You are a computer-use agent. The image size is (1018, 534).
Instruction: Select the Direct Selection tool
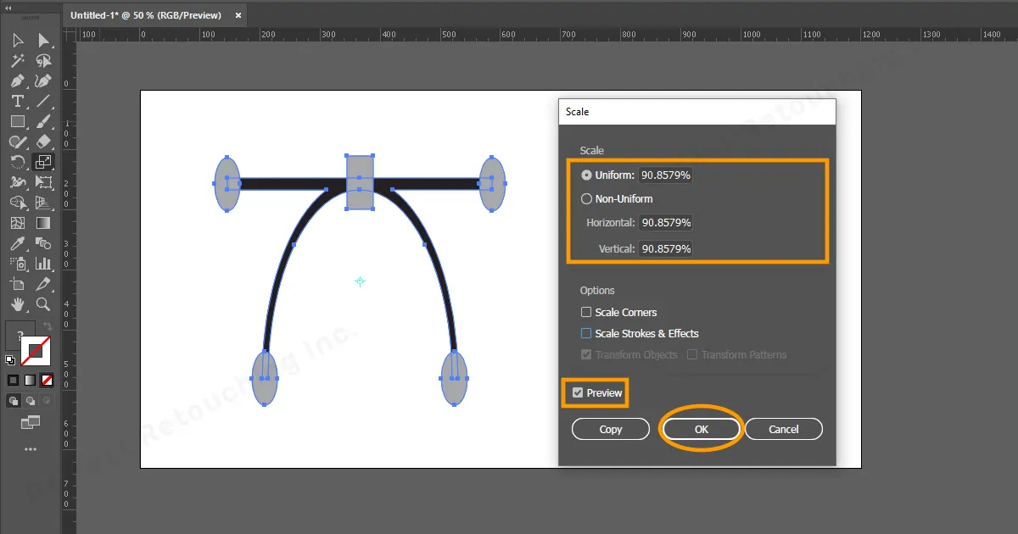tap(43, 41)
